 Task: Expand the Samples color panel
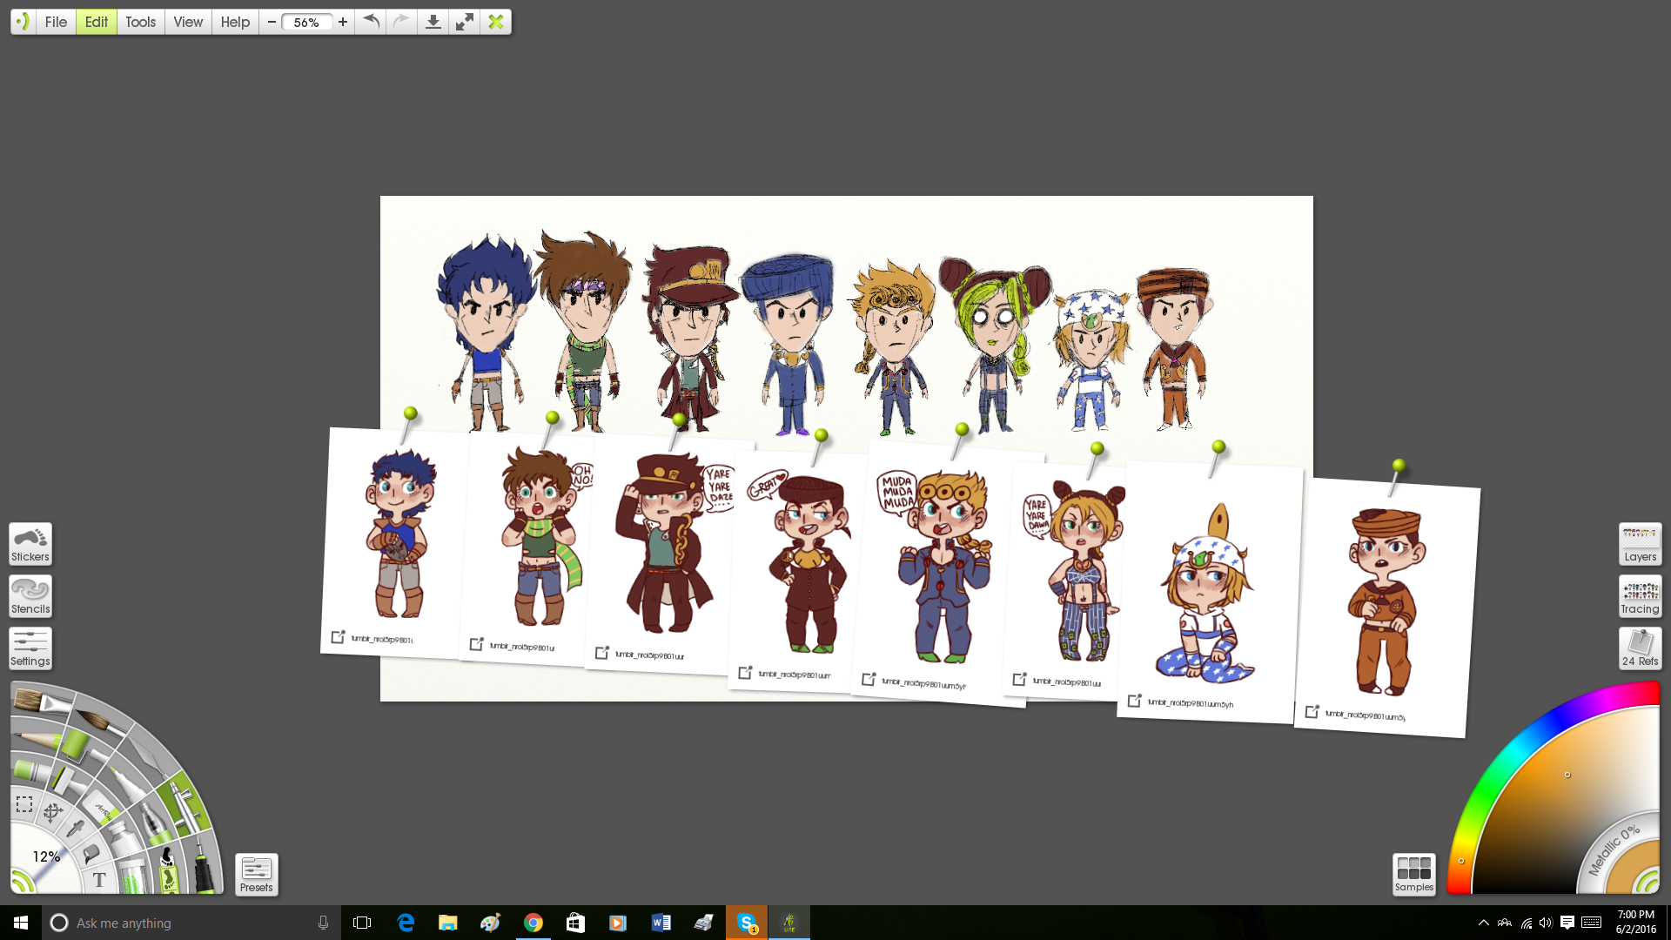click(x=1413, y=874)
